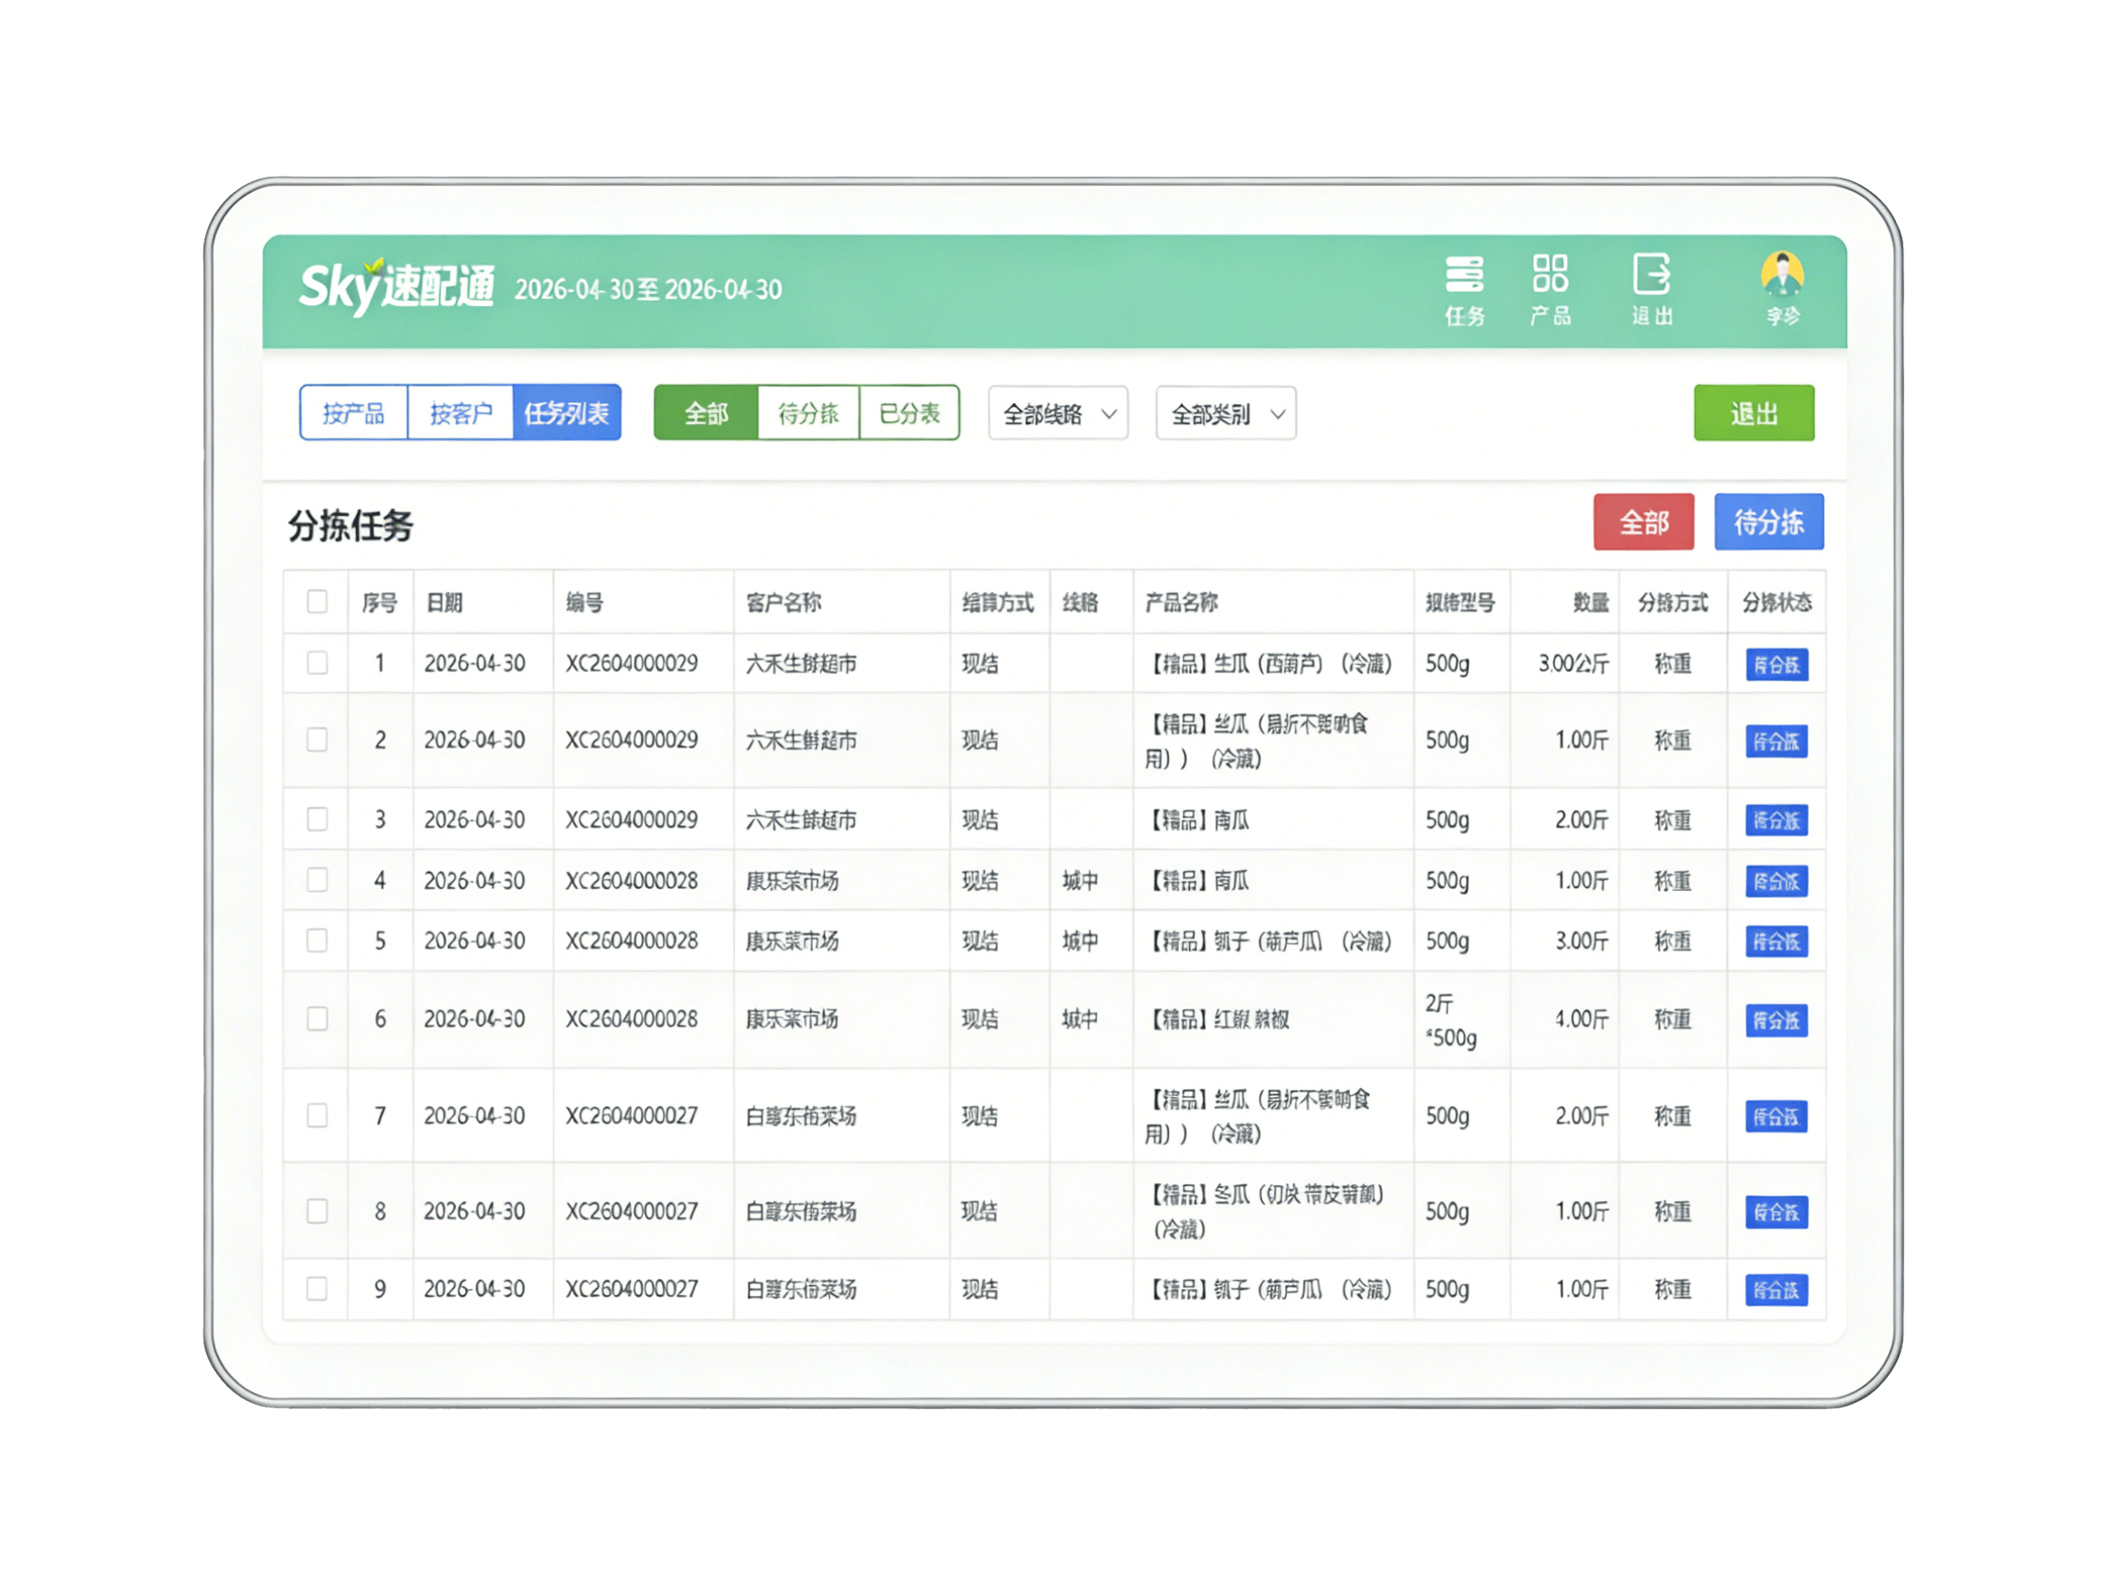The image size is (2105, 1585).
Task: Click the red 全部 button
Action: [1644, 522]
